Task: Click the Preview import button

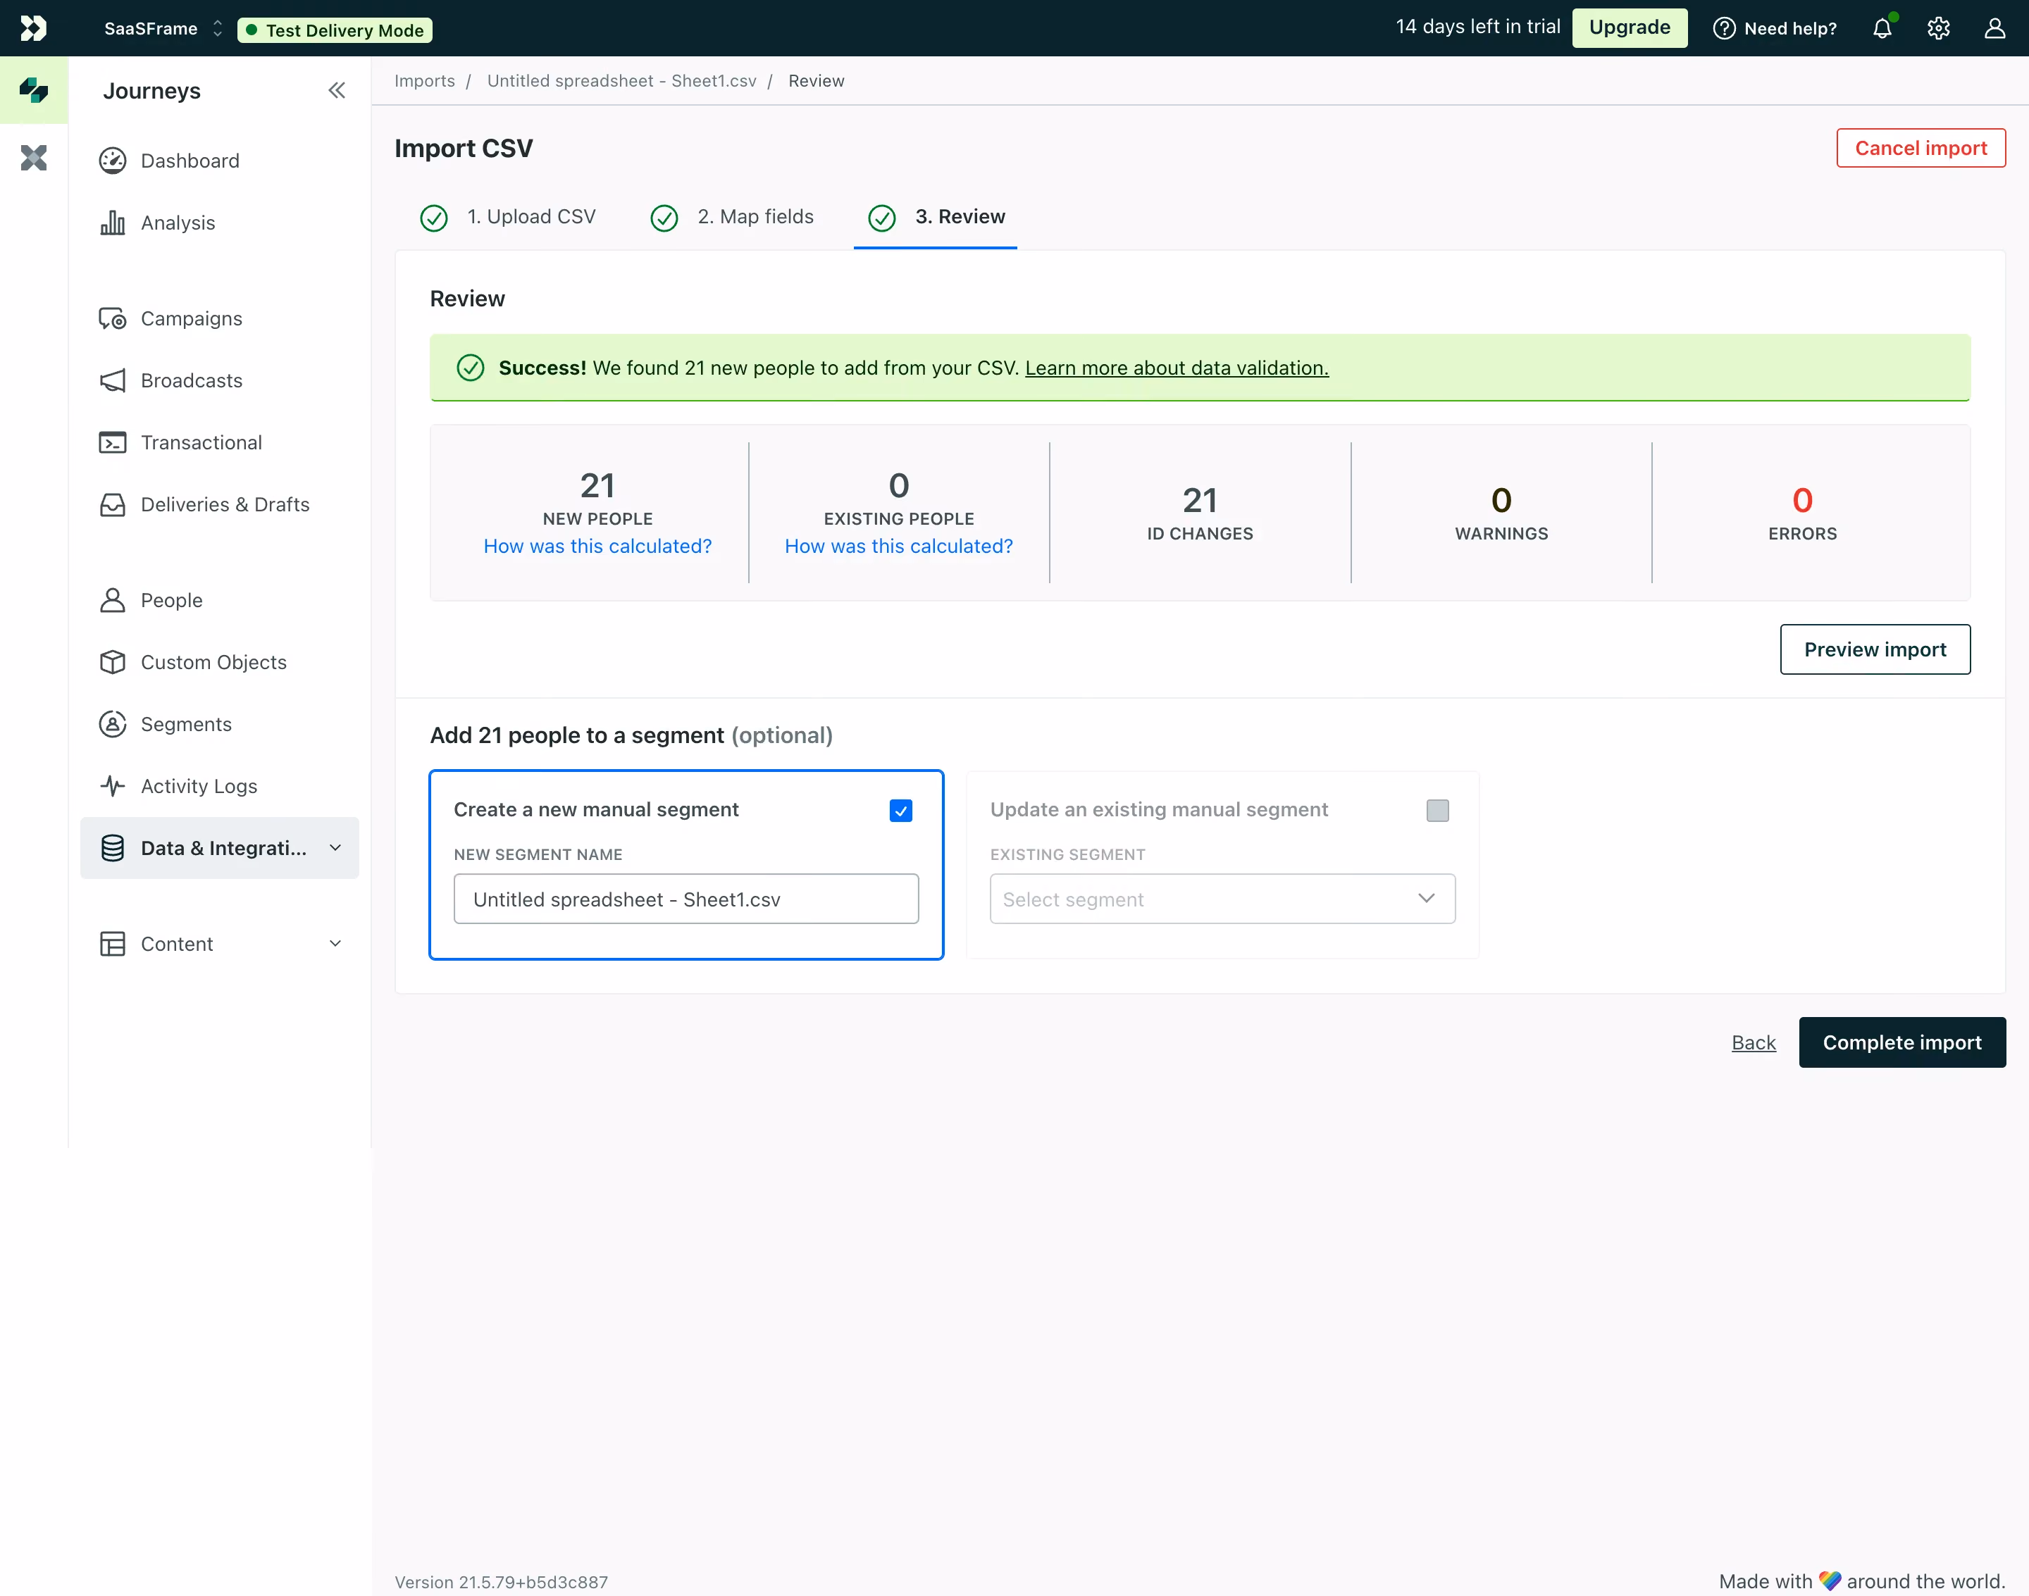Action: point(1875,649)
